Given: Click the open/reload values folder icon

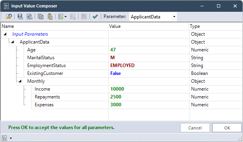Looking at the screenshot, I should 9,16.
